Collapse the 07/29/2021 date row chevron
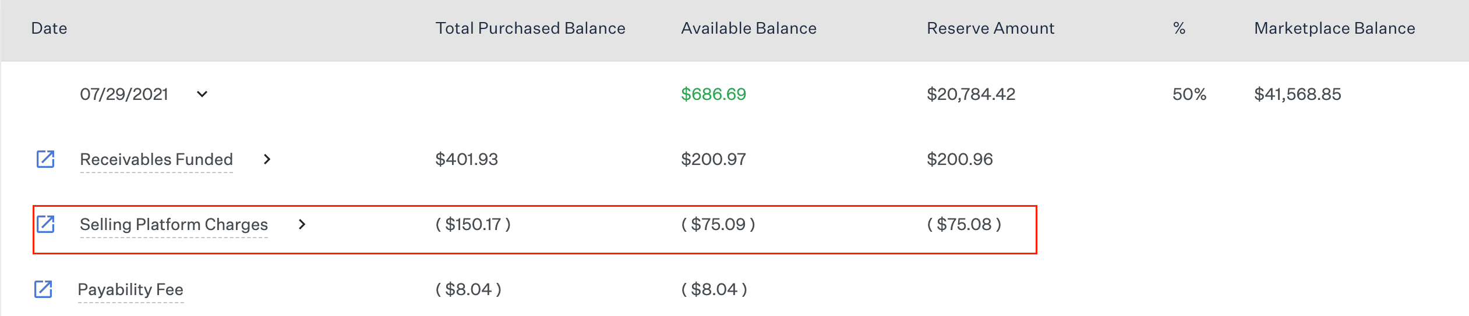 pyautogui.click(x=202, y=94)
